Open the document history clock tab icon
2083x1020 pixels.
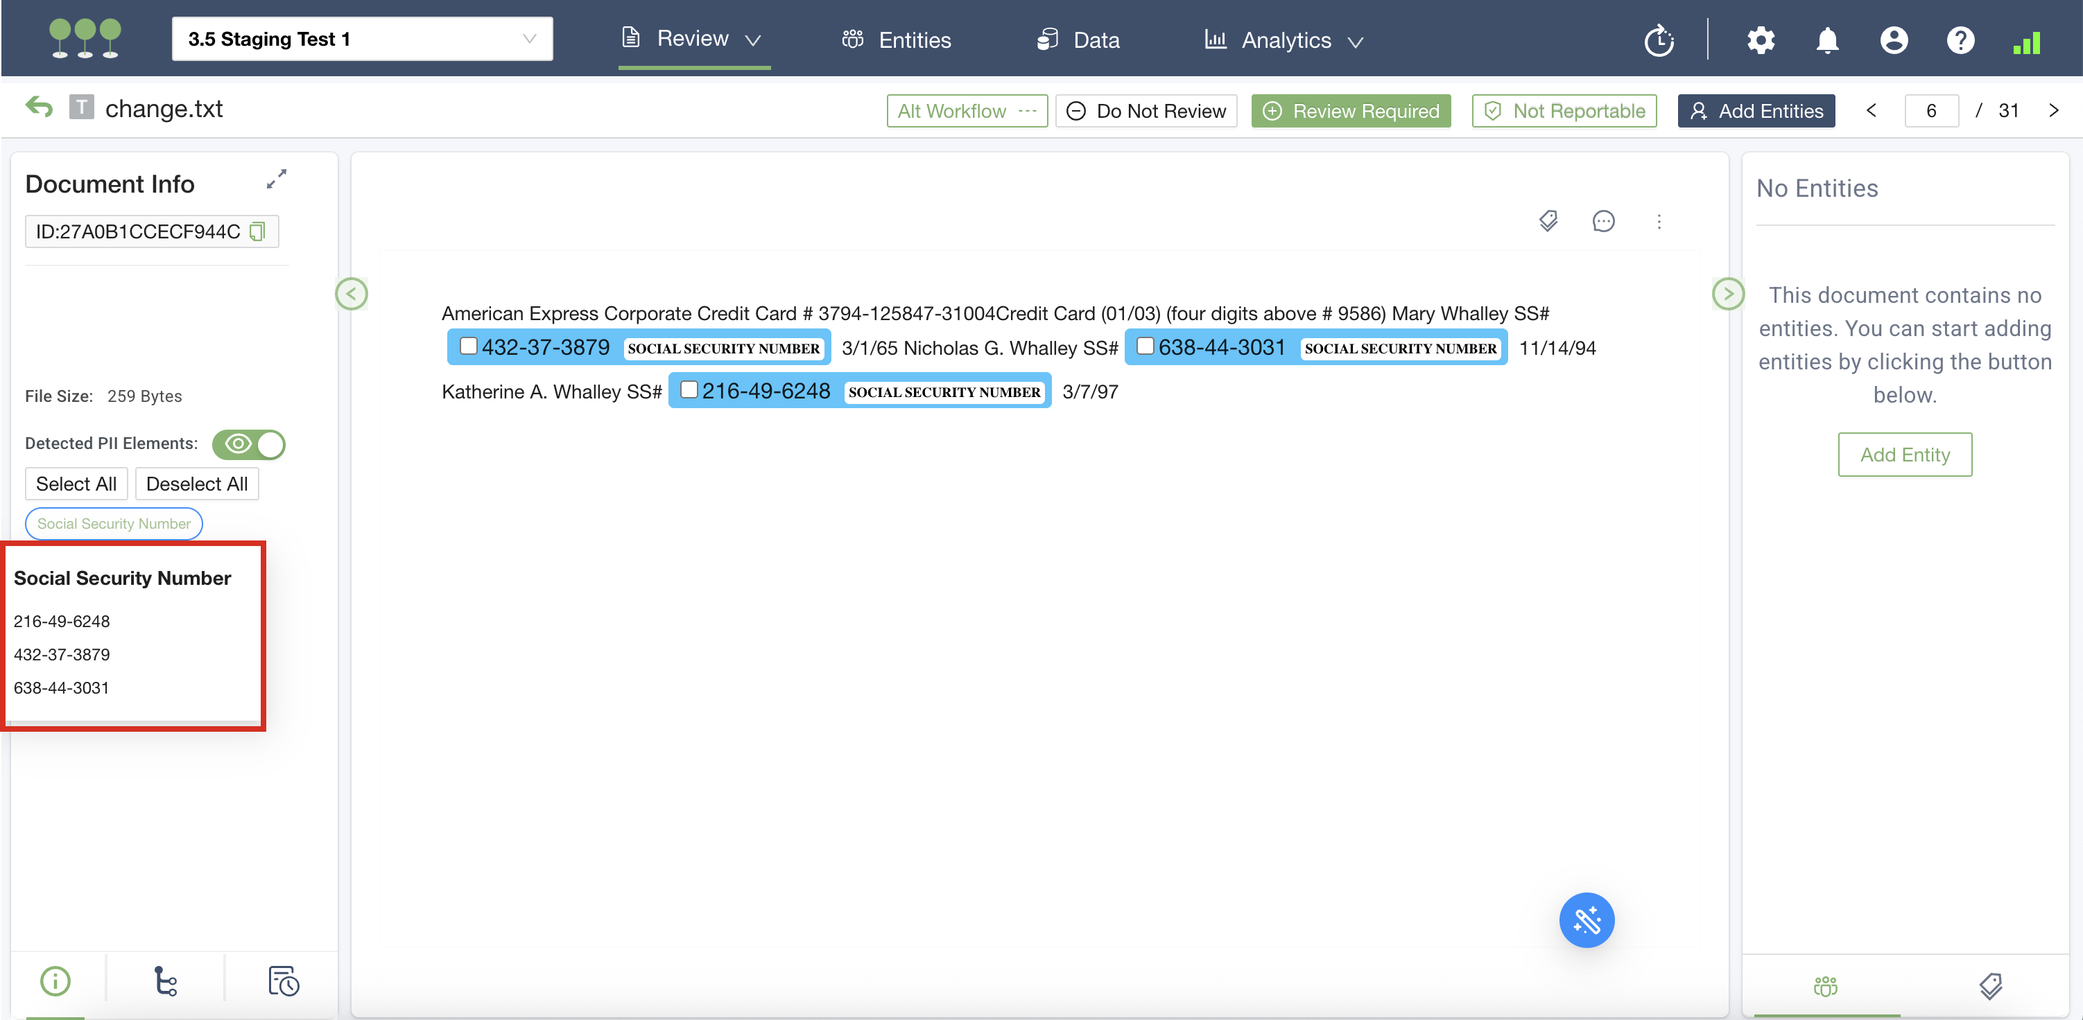point(283,981)
